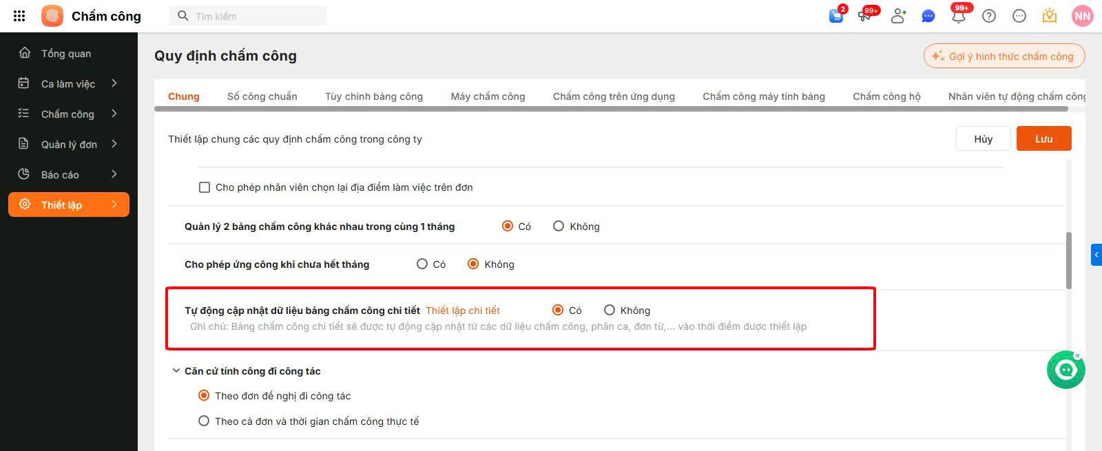This screenshot has width=1102, height=451.
Task: Select Không for Quản lý 2 bảng chấm công
Action: [x=559, y=226]
